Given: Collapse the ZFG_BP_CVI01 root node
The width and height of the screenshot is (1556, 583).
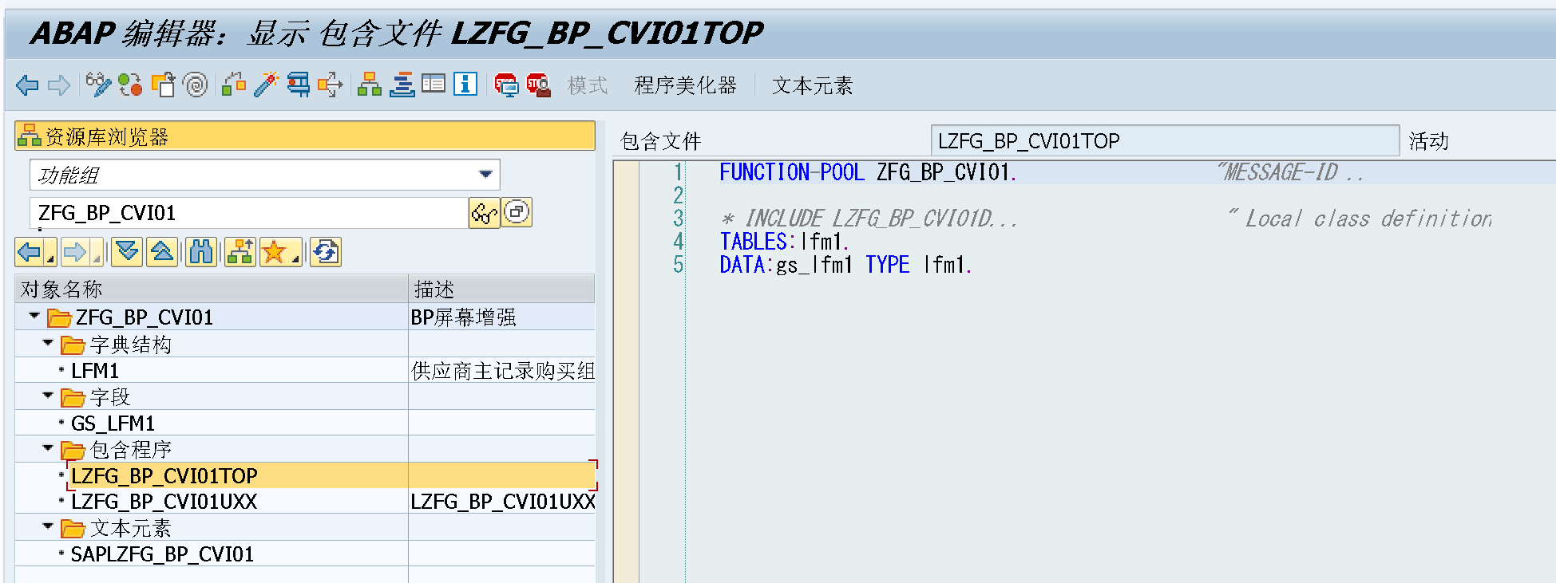Looking at the screenshot, I should pos(34,317).
